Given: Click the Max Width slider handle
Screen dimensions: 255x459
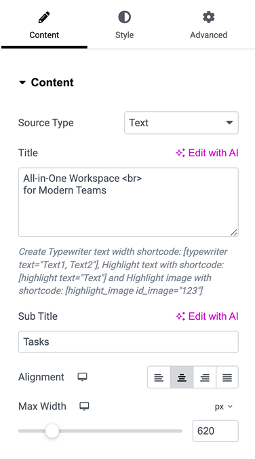Looking at the screenshot, I should click(x=52, y=431).
